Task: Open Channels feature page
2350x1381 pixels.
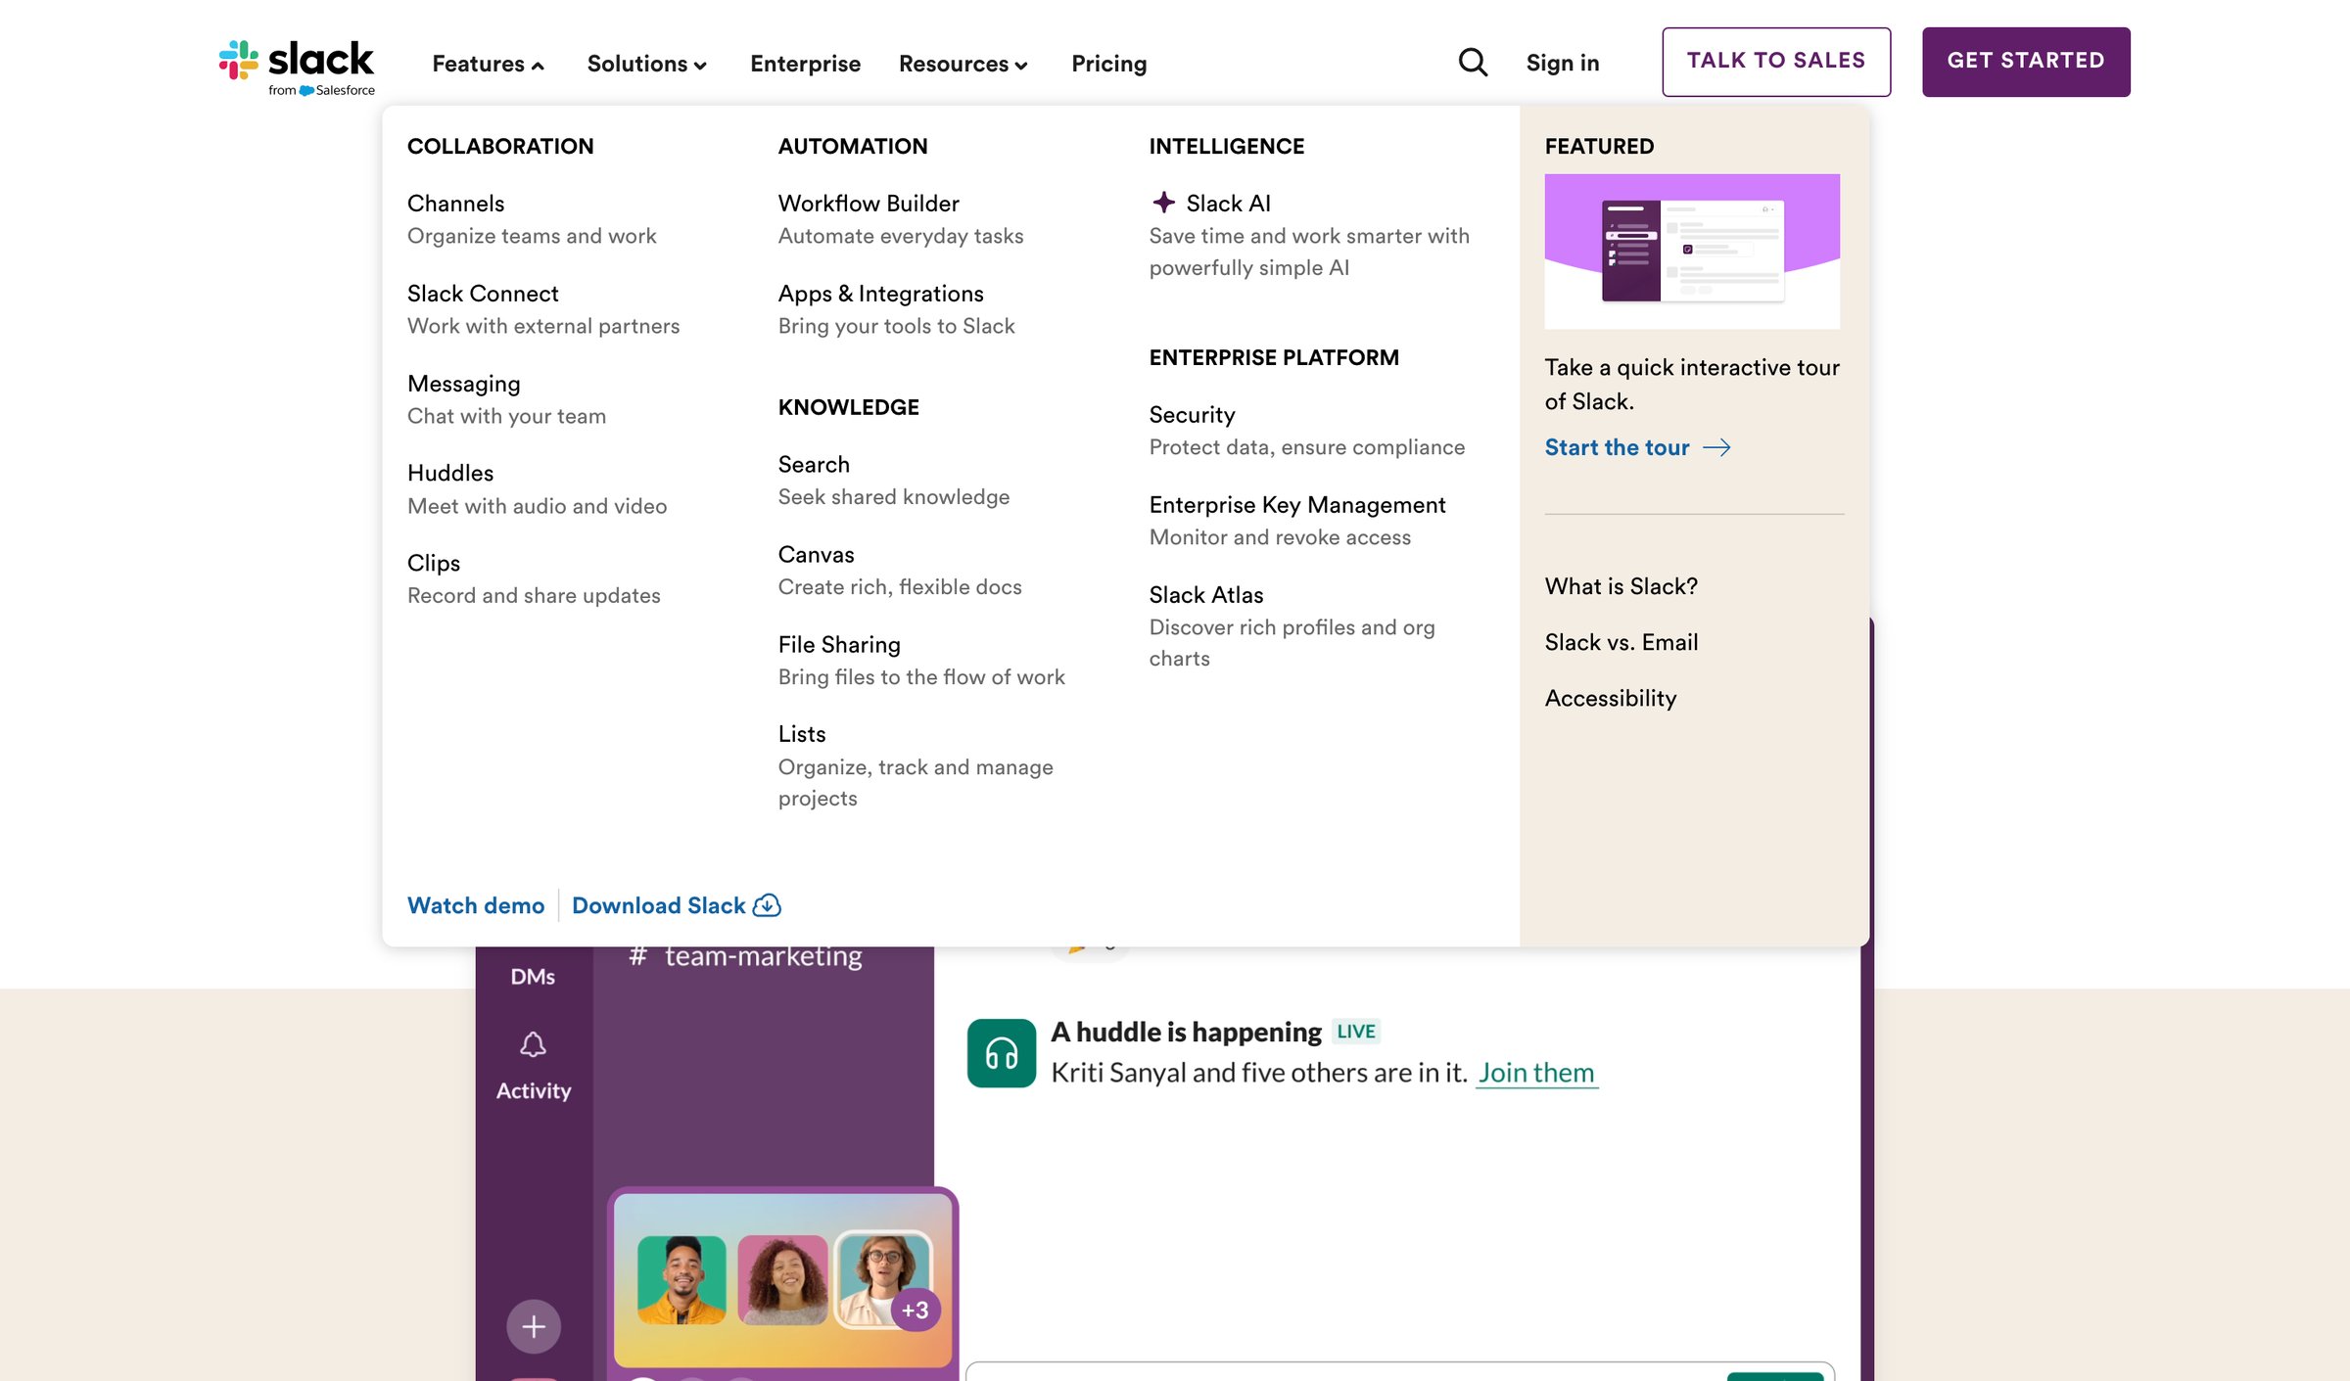Action: [455, 204]
